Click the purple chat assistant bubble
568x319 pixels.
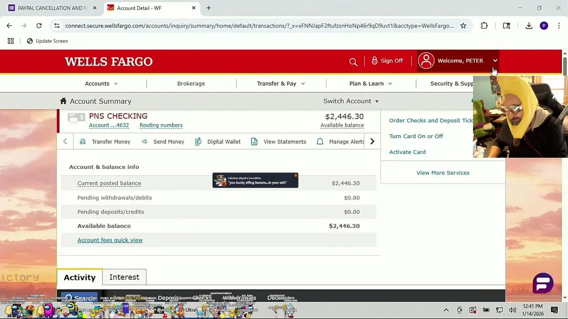pos(543,283)
